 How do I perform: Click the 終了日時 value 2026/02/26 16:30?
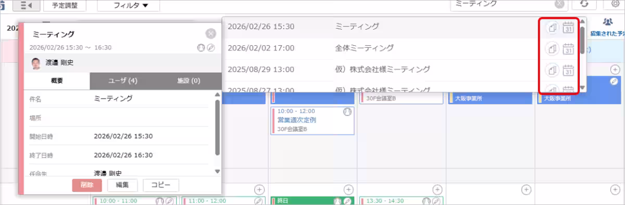click(x=123, y=155)
